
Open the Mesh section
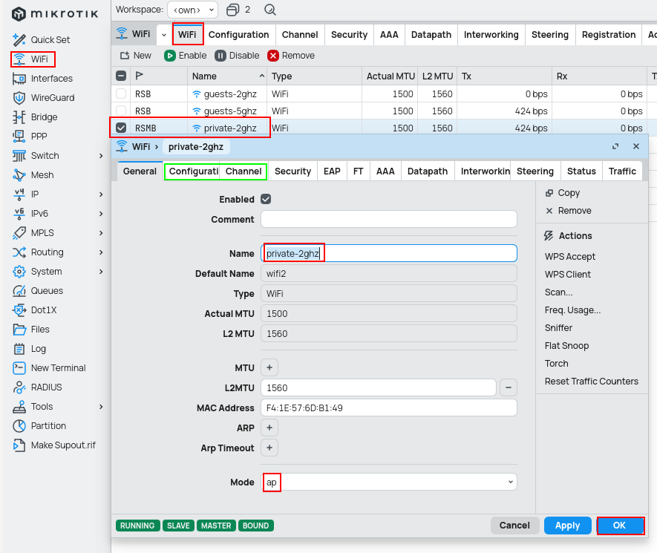33,174
